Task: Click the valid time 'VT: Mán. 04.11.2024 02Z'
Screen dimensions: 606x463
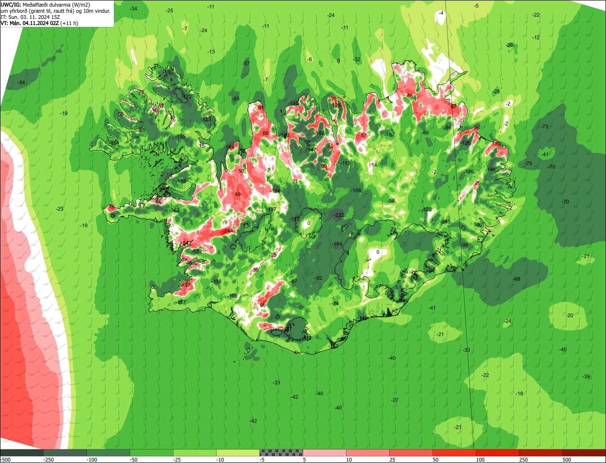Action: coord(30,23)
